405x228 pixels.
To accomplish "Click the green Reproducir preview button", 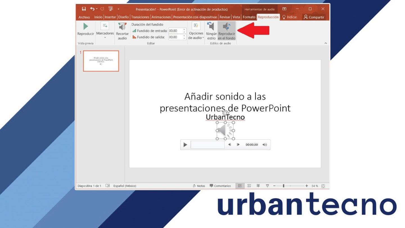I will click(85, 29).
